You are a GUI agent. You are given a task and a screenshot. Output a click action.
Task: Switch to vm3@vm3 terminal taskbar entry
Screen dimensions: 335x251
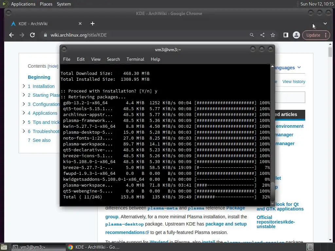pos(38,247)
